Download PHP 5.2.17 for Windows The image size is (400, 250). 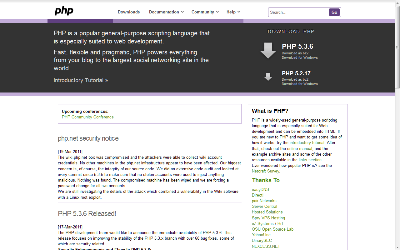click(x=300, y=84)
